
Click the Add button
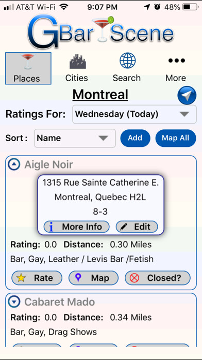click(x=135, y=138)
